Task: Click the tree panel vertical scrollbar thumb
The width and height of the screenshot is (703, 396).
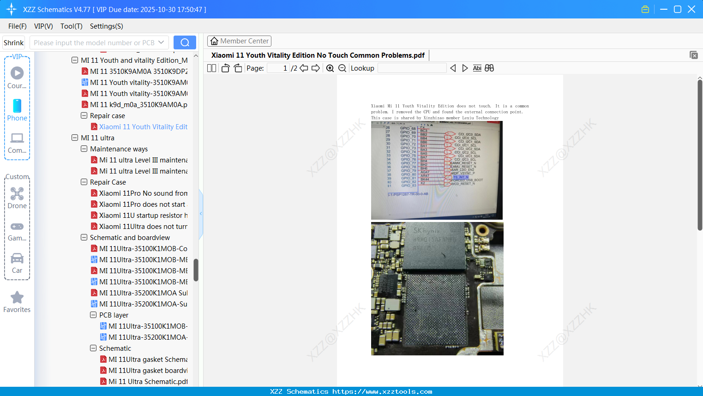Action: (196, 270)
